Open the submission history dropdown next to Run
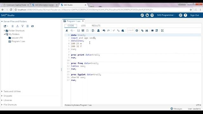This screenshot has width=203, height=114. tap(73, 31)
